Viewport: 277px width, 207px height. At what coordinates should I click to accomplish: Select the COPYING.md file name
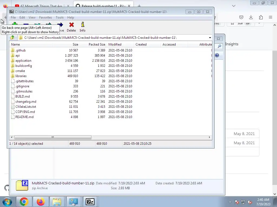click(25, 112)
